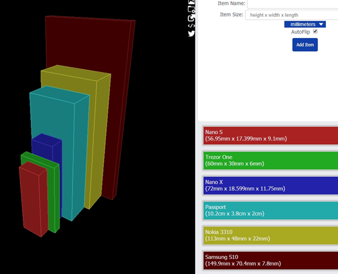The image size is (338, 274).
Task: Click the Item Size input field
Action: point(291,15)
